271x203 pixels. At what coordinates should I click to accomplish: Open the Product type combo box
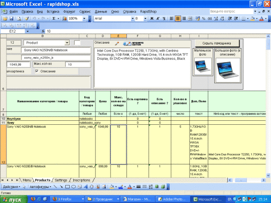pos(67,43)
